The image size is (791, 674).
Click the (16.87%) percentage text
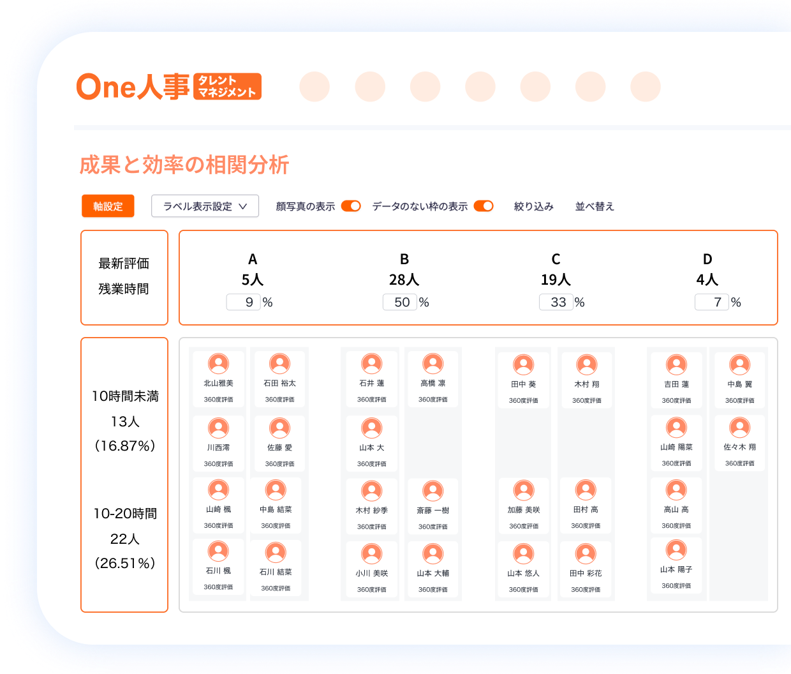125,446
